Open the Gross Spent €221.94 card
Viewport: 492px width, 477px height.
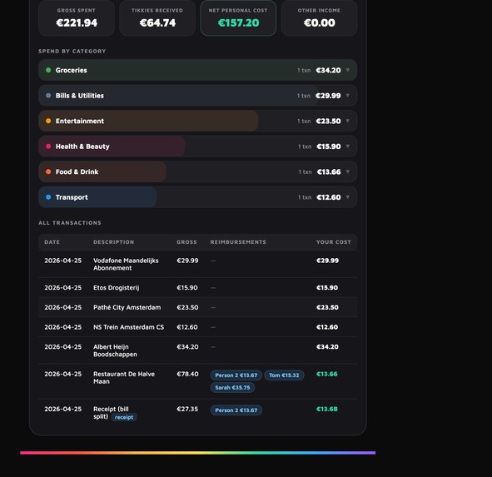click(77, 18)
